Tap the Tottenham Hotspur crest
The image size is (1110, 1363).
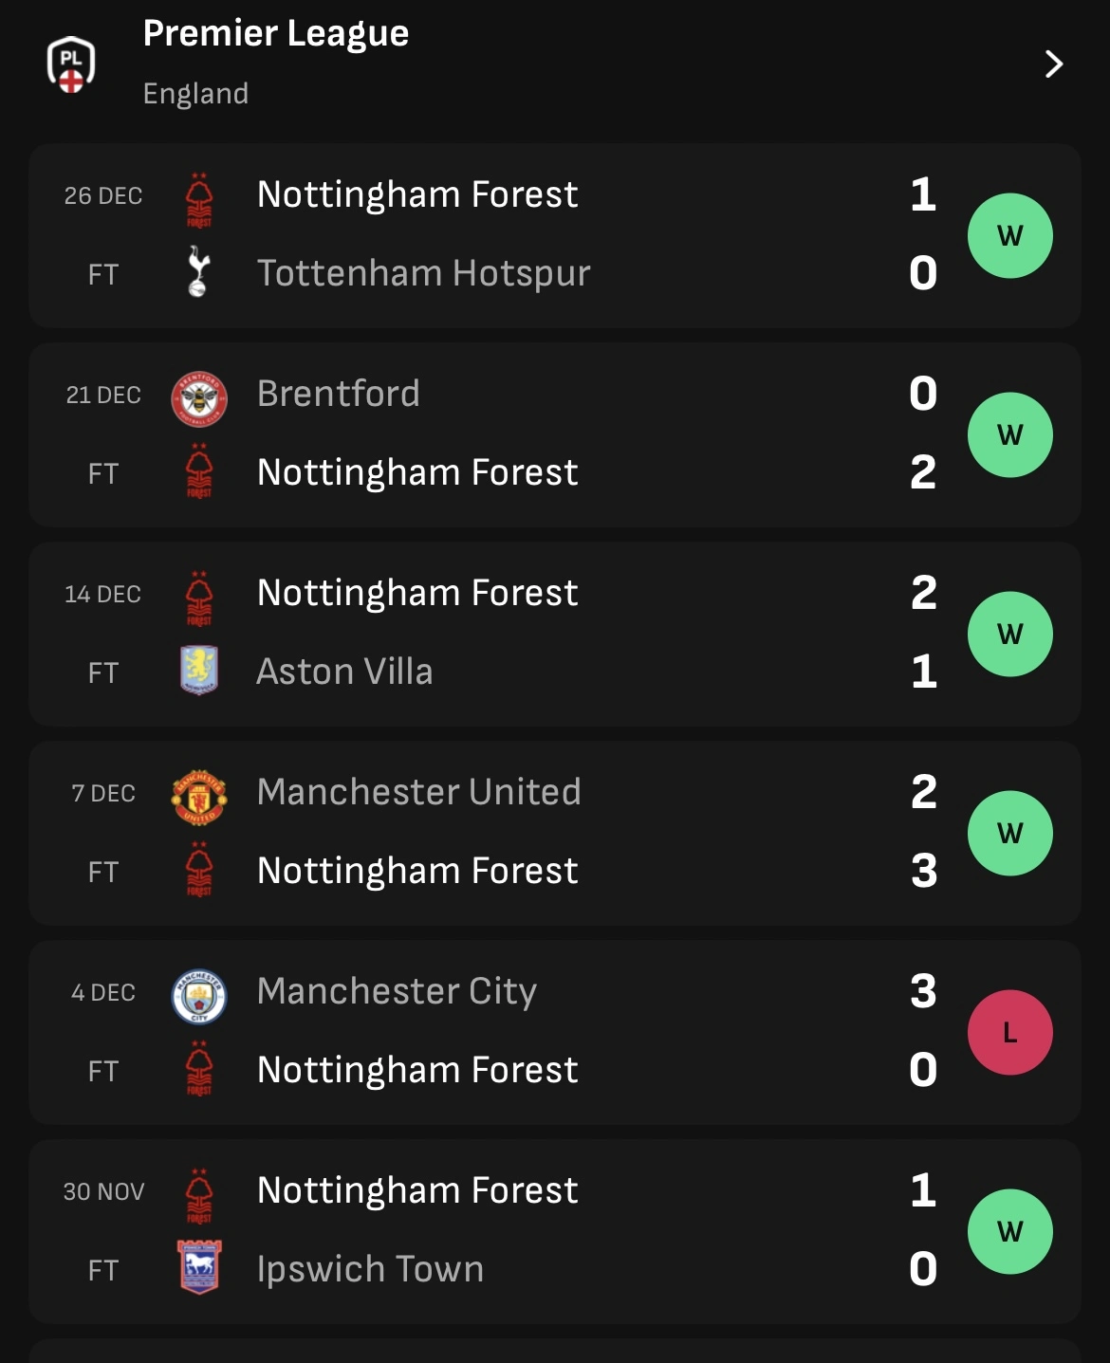(198, 272)
